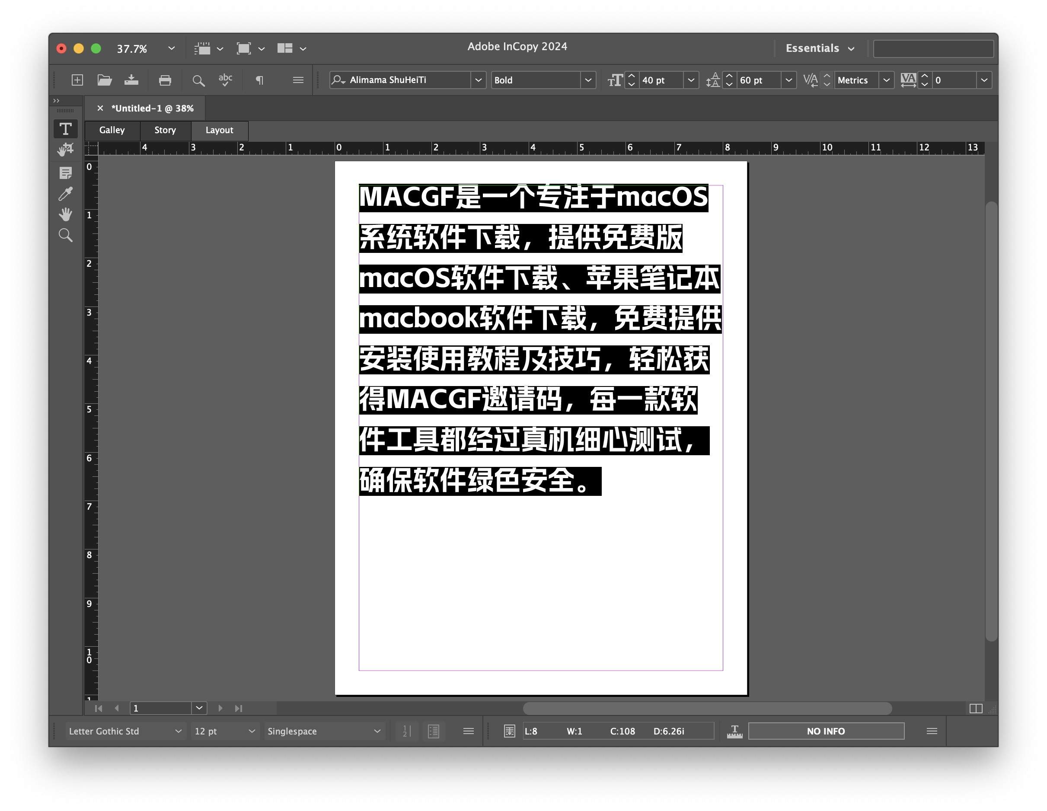This screenshot has height=811, width=1047.
Task: Open the font family dropdown
Action: tap(478, 80)
